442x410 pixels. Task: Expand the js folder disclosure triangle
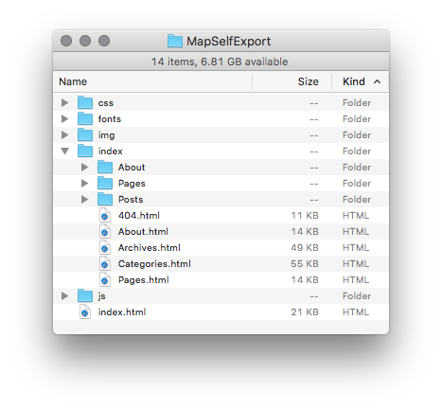point(65,295)
